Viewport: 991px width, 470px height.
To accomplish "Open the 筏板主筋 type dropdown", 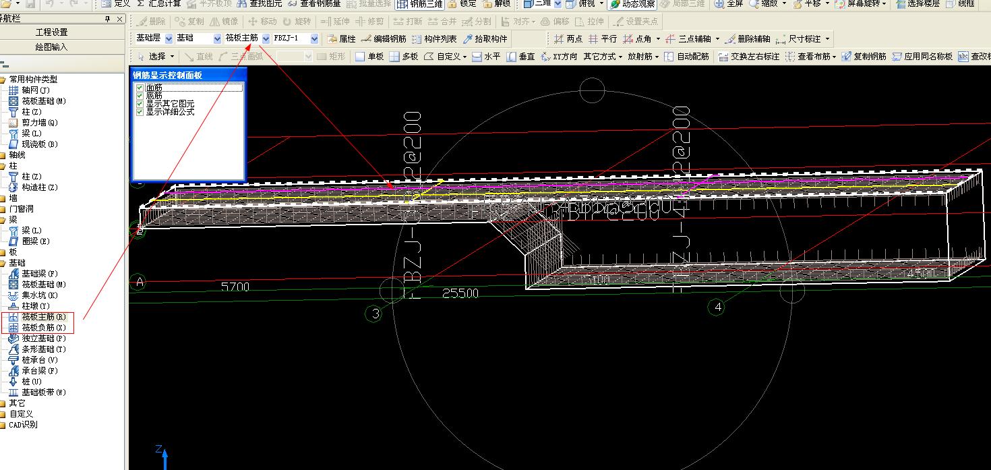I will pyautogui.click(x=266, y=39).
